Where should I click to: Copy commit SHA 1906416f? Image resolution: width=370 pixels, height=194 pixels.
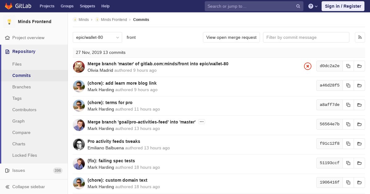(348, 182)
